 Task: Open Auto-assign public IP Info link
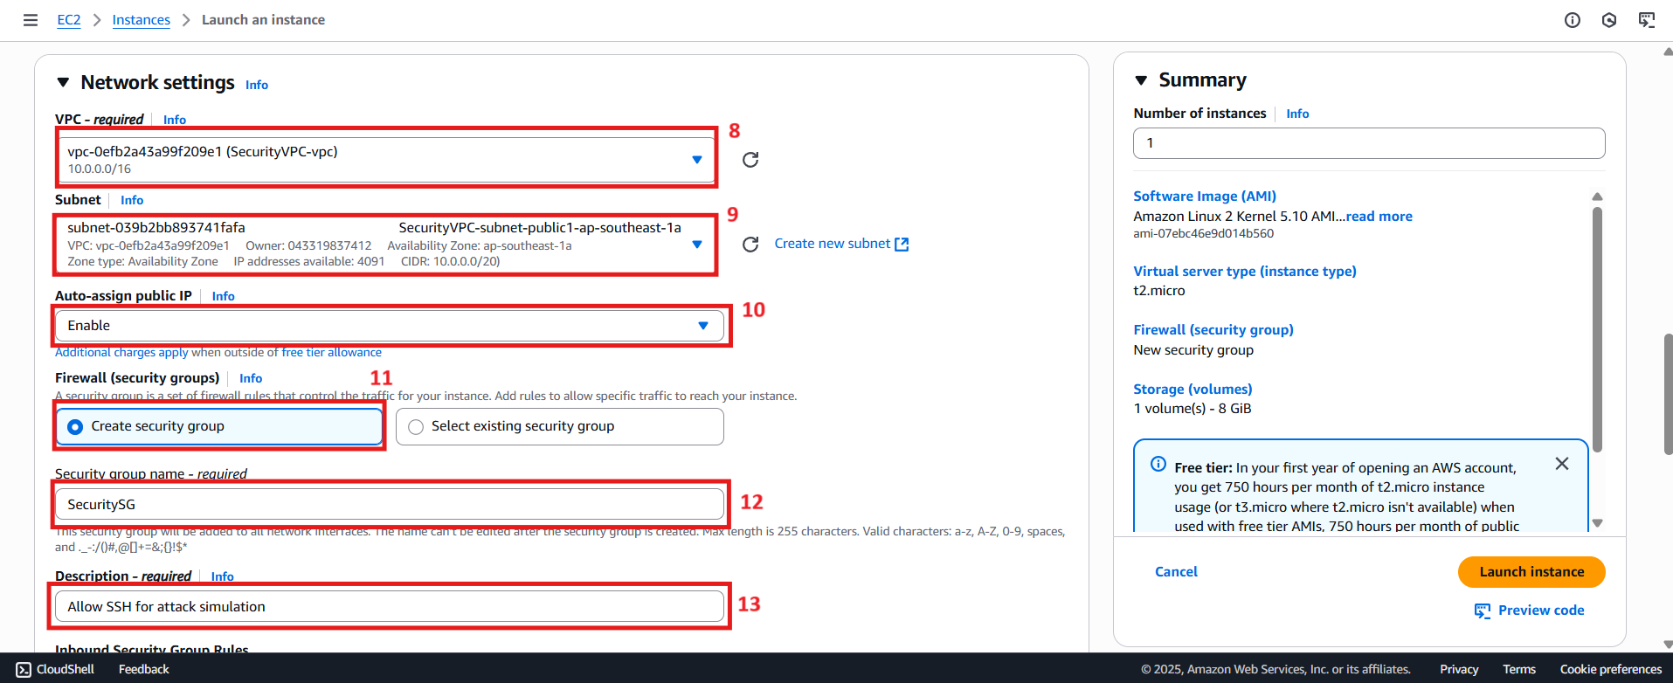(224, 296)
